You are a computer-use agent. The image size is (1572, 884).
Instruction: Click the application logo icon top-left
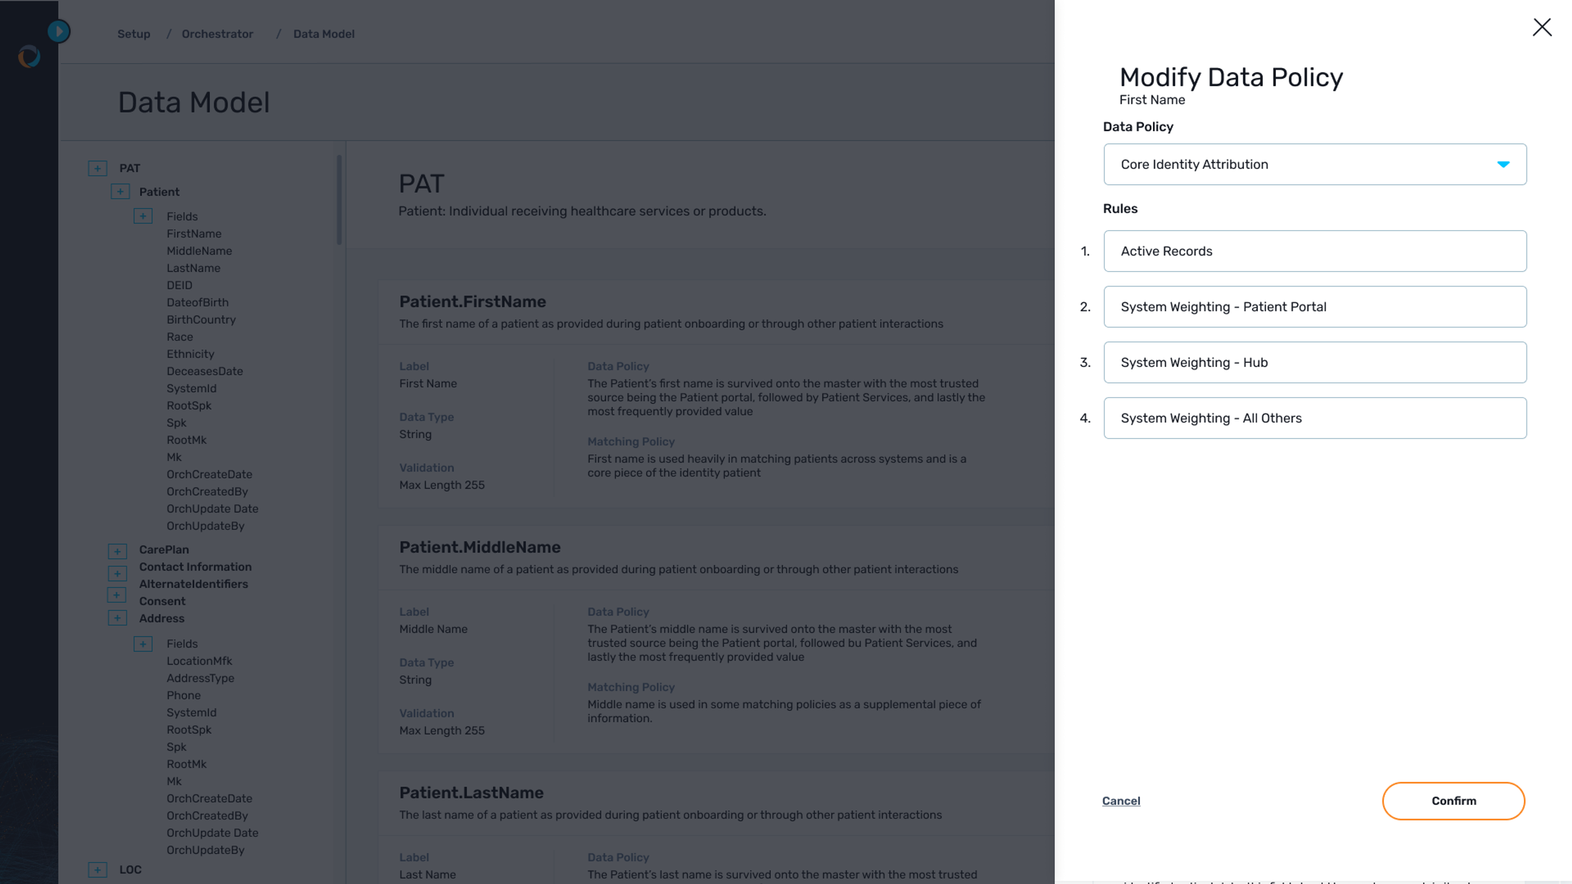[29, 56]
